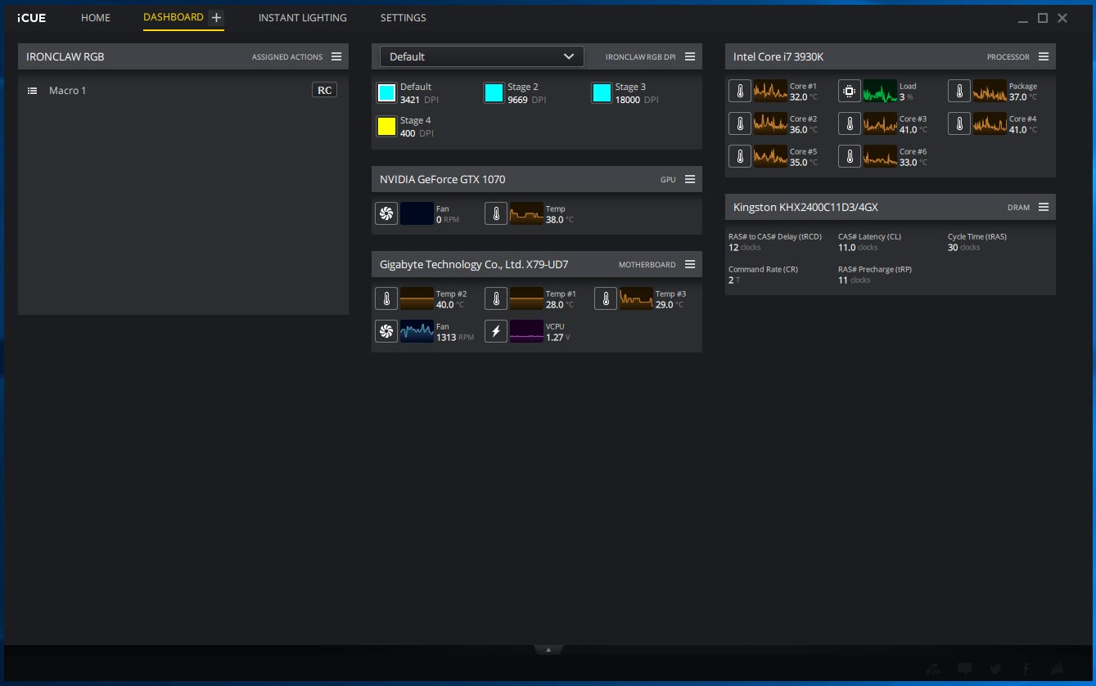
Task: Click the Core #3 thermometer icon
Action: pyautogui.click(x=850, y=123)
